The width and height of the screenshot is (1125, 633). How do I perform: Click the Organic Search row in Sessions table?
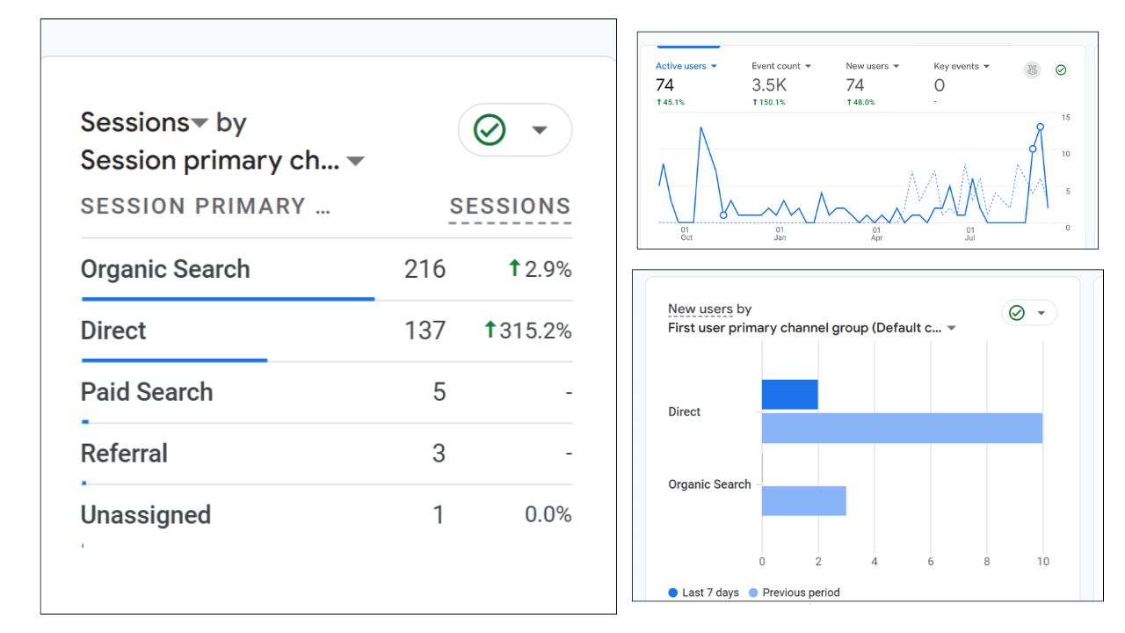click(165, 269)
